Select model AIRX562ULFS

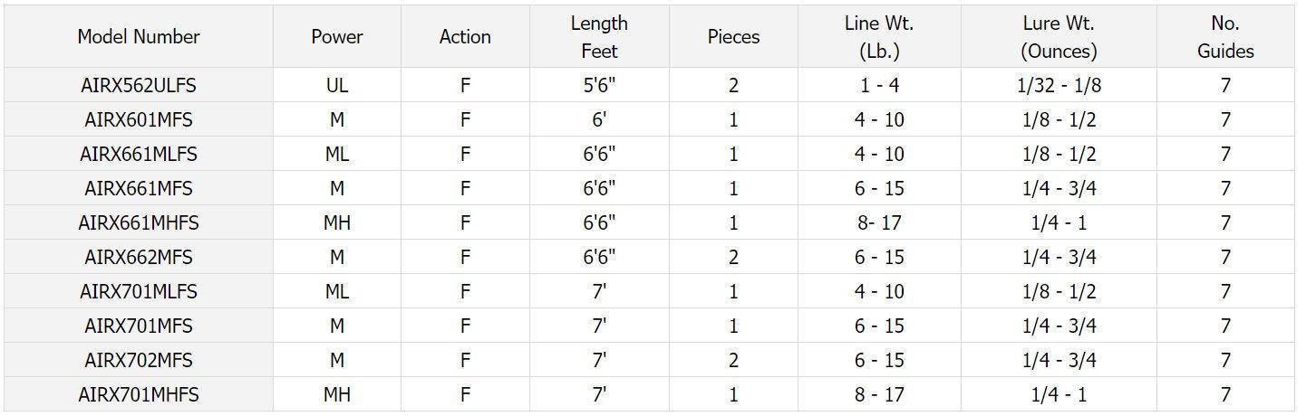[x=139, y=86]
